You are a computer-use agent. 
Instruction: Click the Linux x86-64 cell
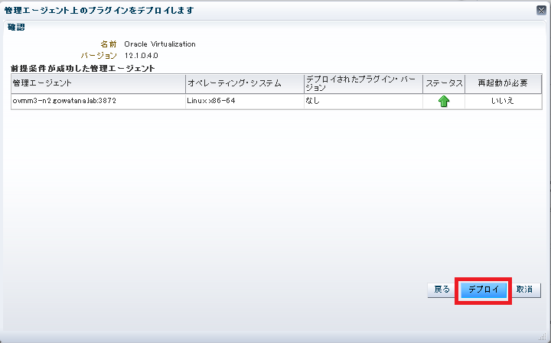245,102
